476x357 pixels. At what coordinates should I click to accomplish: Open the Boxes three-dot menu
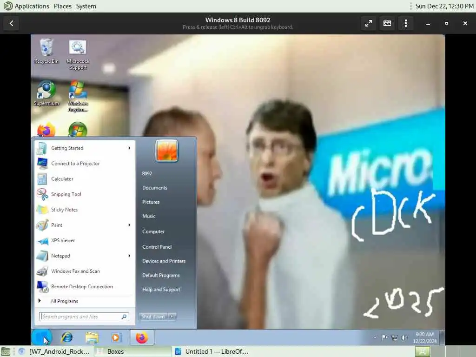406,23
